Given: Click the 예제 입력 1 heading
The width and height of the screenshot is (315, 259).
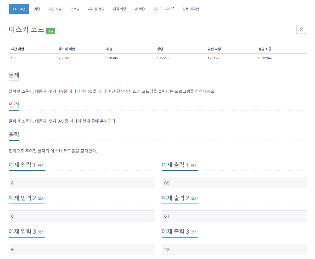Looking at the screenshot, I should coord(22,165).
